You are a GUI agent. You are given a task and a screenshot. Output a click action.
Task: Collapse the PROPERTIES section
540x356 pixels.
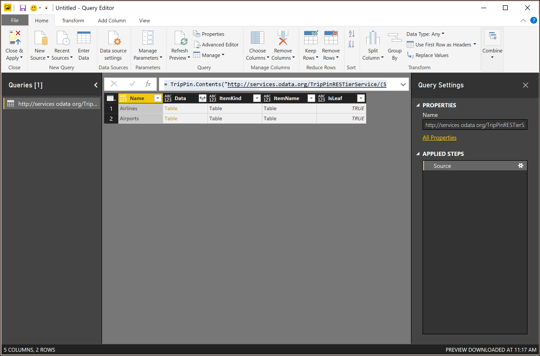(x=418, y=105)
